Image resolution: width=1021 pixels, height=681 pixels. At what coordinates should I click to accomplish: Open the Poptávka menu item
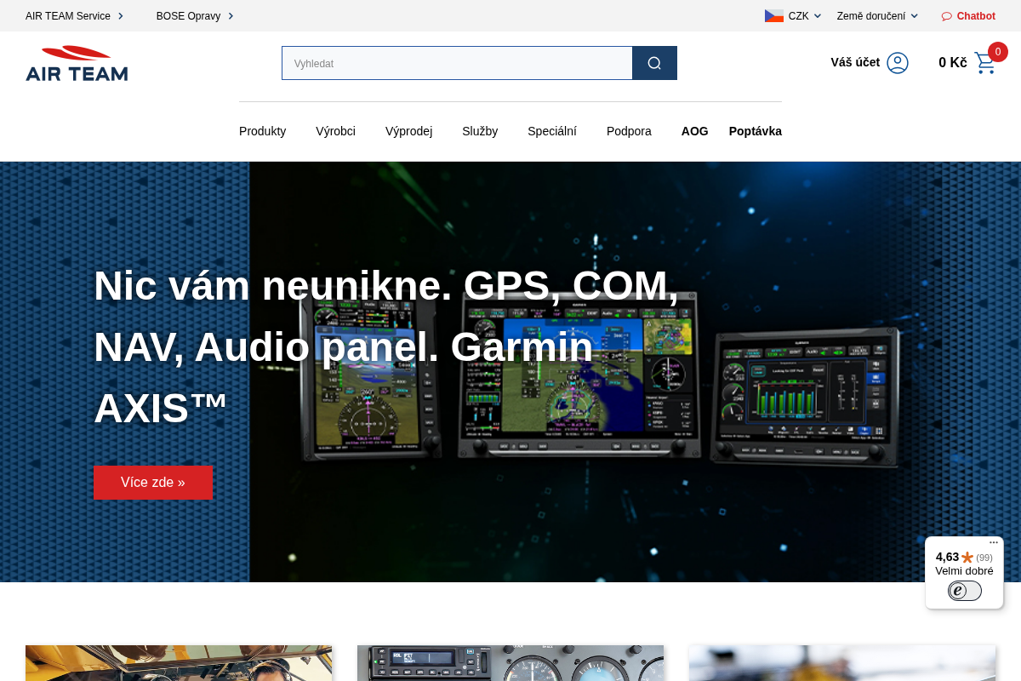[x=756, y=131]
